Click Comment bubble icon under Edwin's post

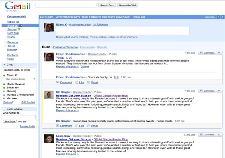[x=58, y=82]
